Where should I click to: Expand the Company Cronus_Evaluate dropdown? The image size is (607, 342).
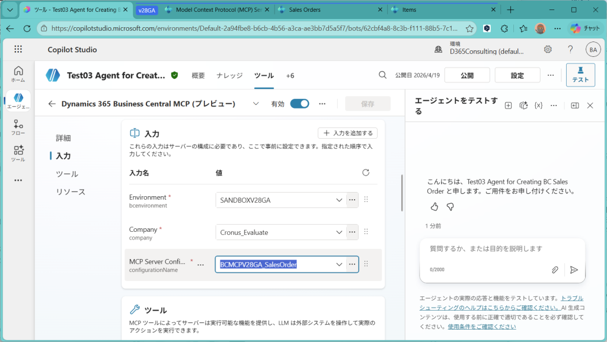tap(339, 232)
